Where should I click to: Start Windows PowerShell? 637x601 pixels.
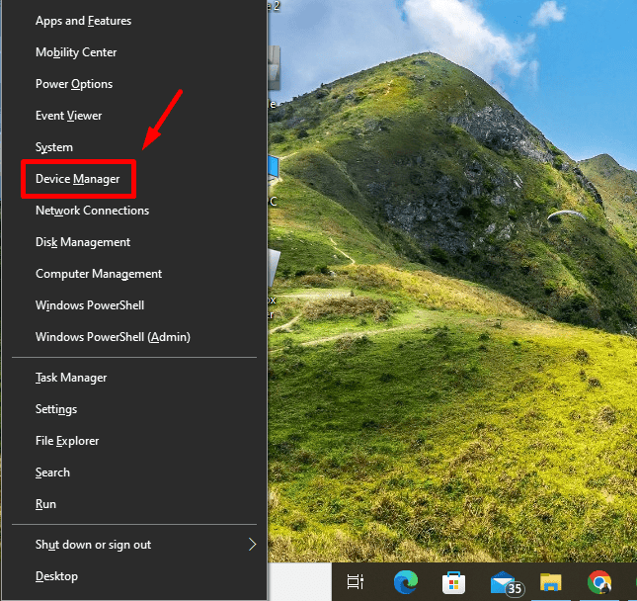(x=134, y=305)
